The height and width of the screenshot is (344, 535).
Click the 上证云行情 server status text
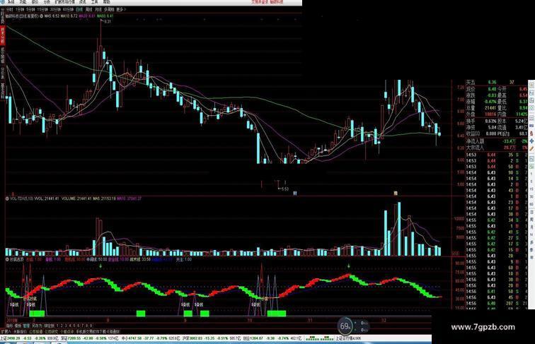[347, 338]
